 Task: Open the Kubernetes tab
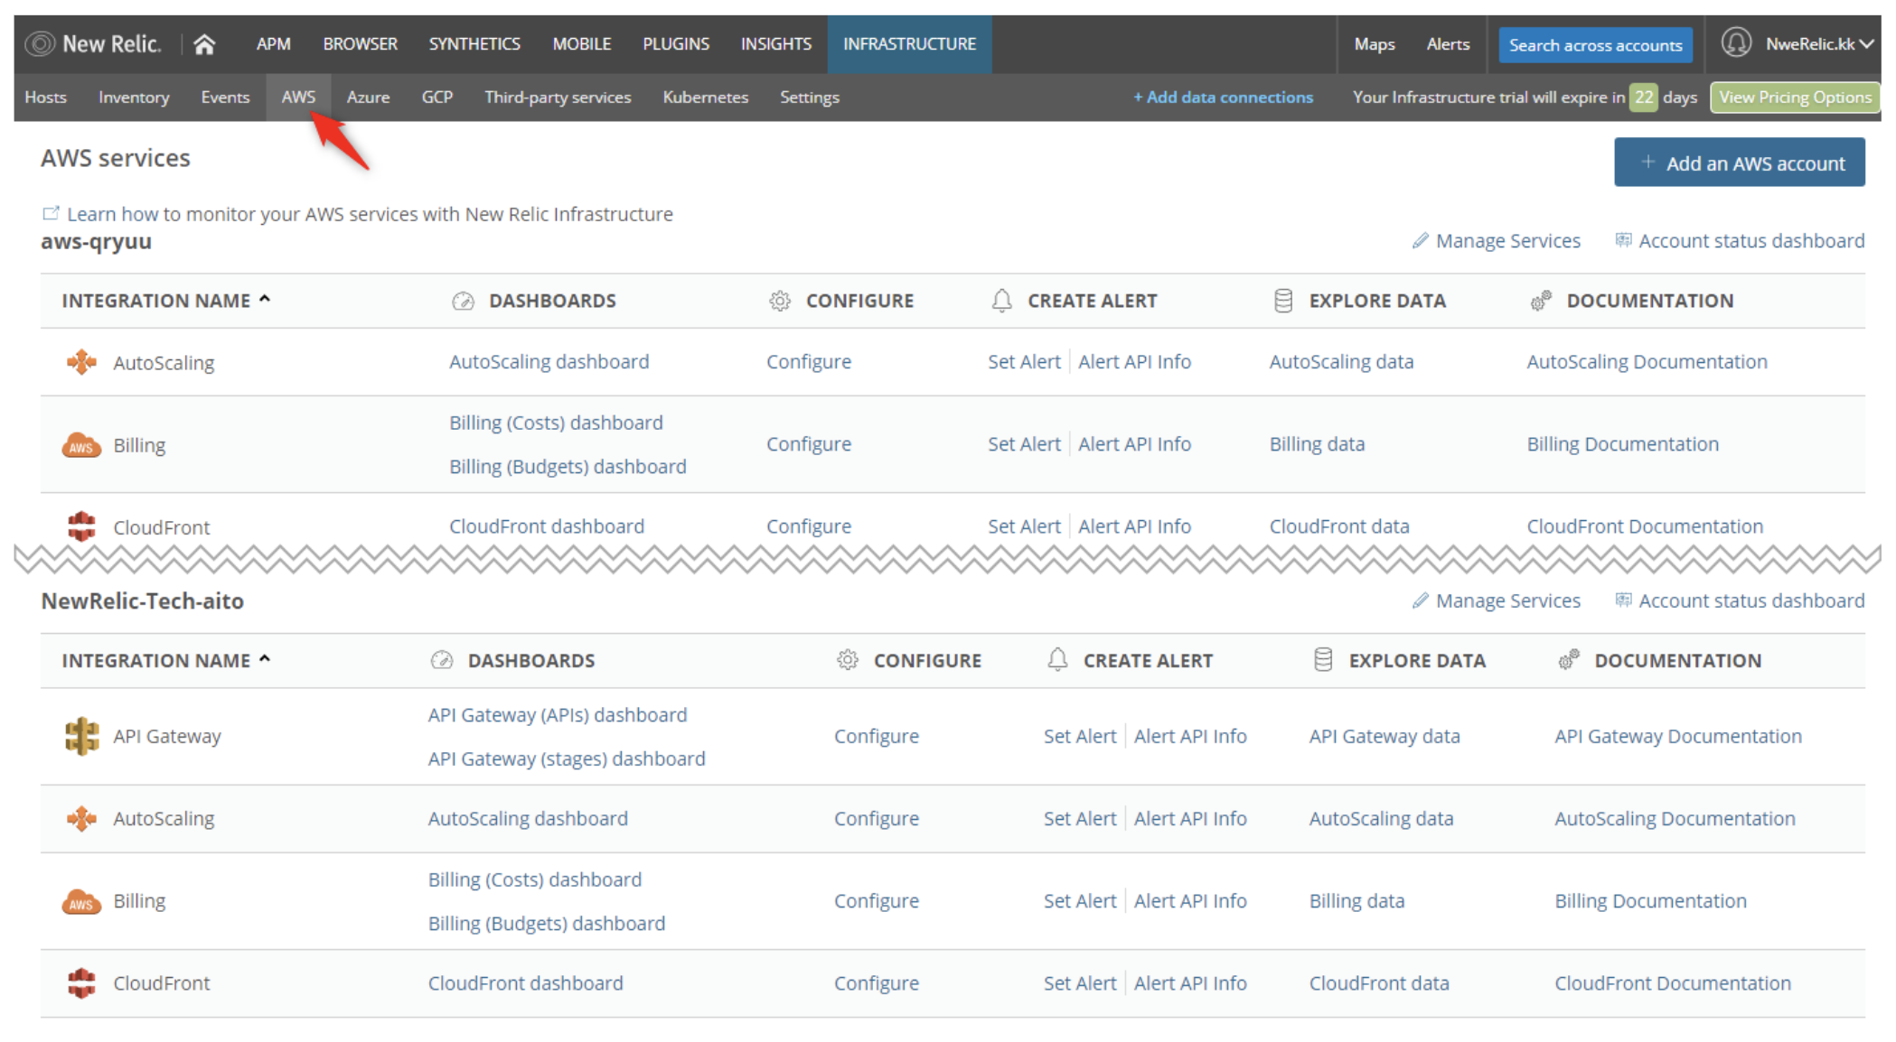(705, 97)
